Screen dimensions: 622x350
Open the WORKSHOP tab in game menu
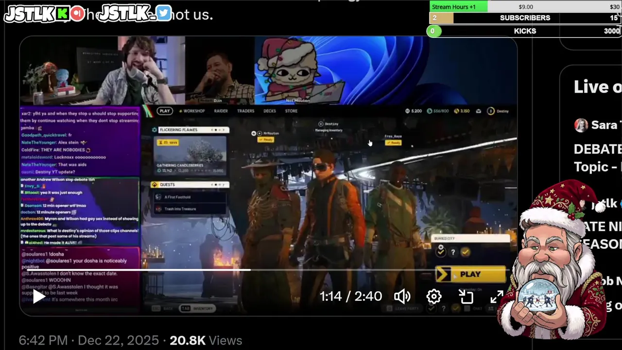pos(192,111)
